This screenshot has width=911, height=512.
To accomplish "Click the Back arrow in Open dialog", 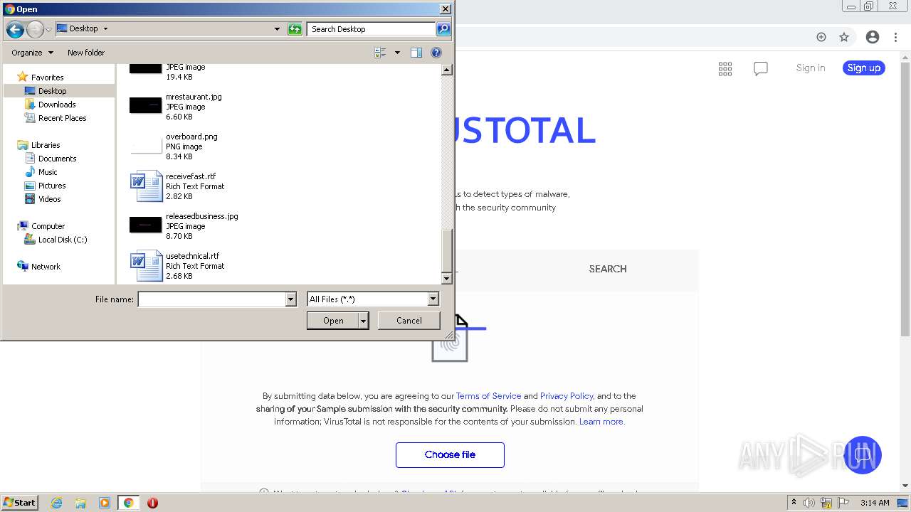I will point(15,29).
